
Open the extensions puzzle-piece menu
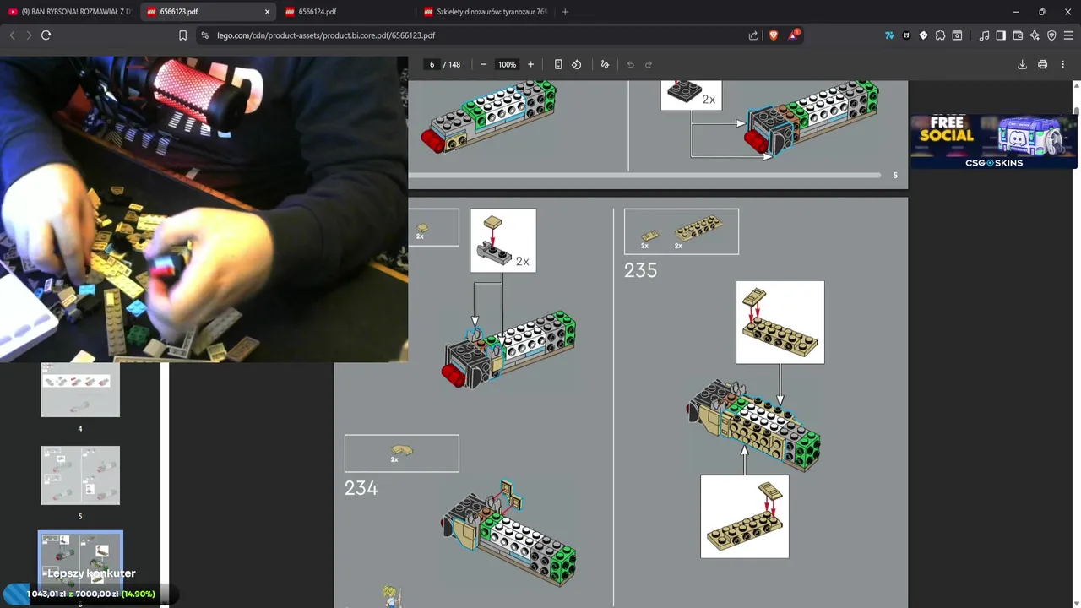[940, 35]
